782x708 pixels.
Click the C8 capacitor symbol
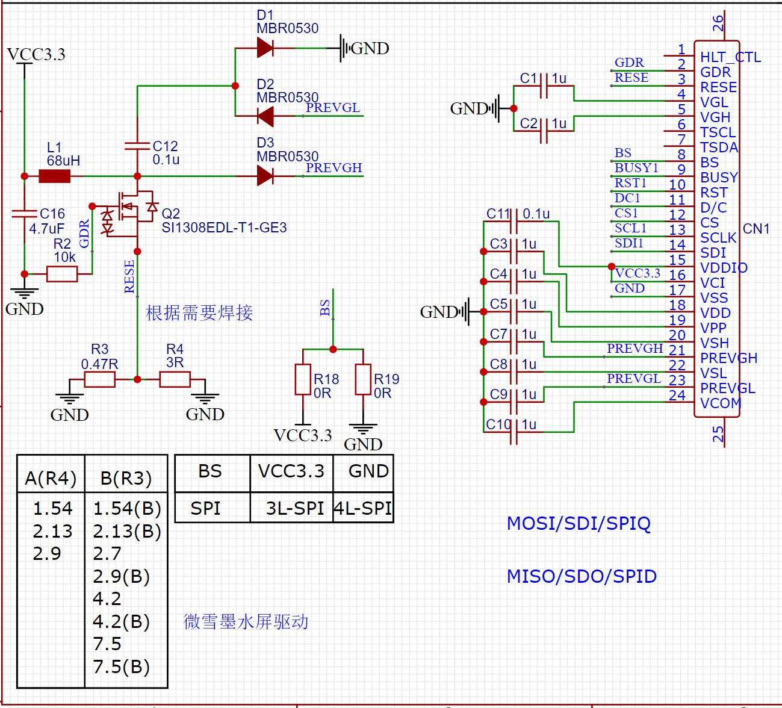(x=514, y=371)
